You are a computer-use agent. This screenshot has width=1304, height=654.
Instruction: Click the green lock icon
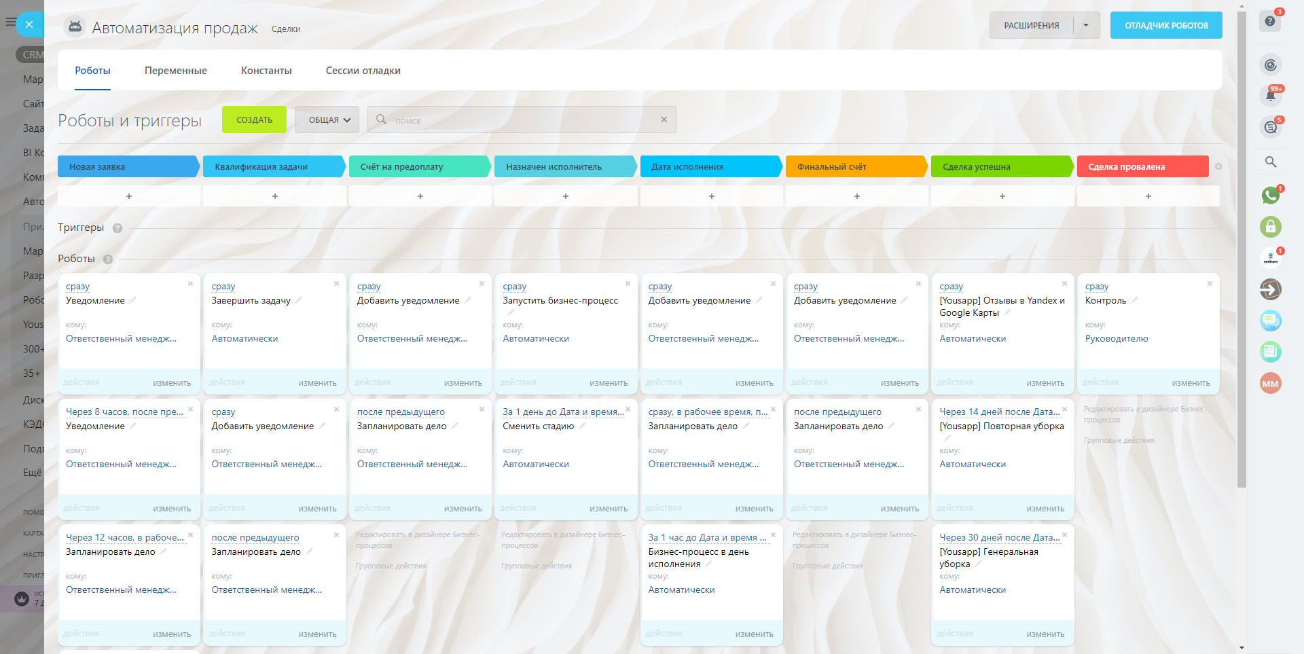pyautogui.click(x=1271, y=227)
